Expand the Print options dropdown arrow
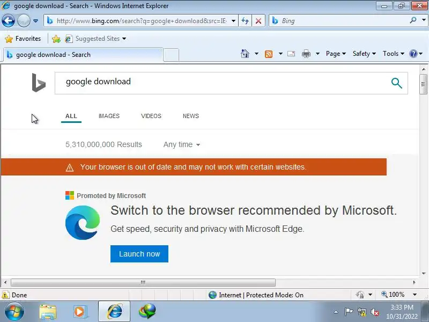The width and height of the screenshot is (429, 322). pyautogui.click(x=317, y=54)
